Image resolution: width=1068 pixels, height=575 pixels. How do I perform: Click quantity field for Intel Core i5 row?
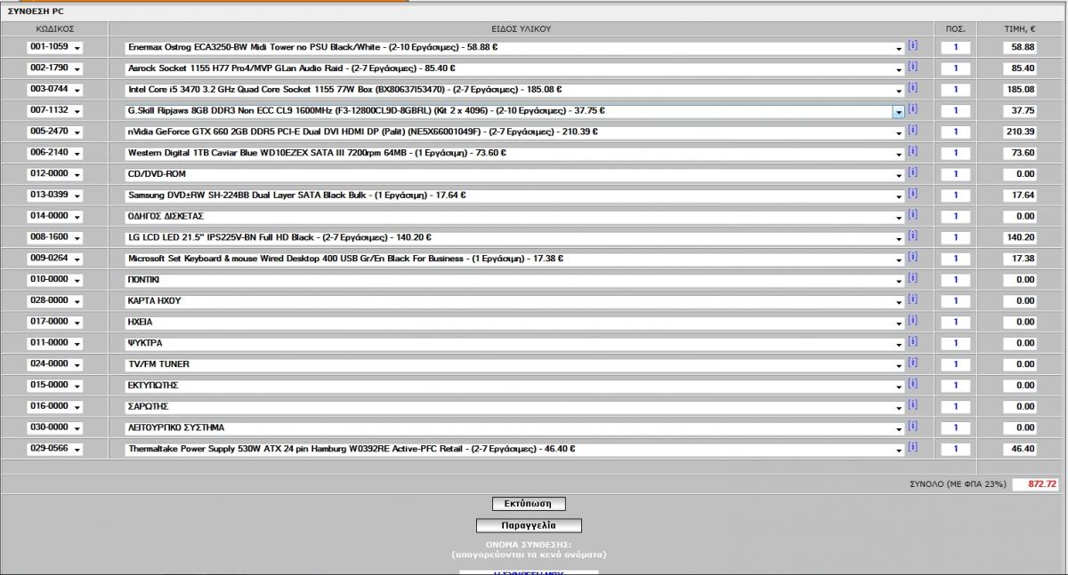coord(956,90)
